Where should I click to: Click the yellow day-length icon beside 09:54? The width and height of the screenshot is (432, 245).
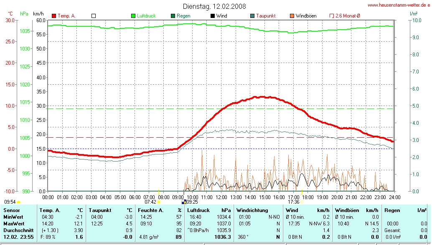pos(18,202)
